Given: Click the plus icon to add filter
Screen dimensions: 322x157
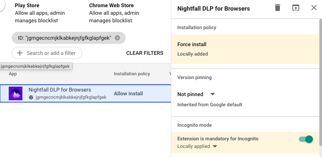Looking at the screenshot, I should pyautogui.click(x=20, y=53).
